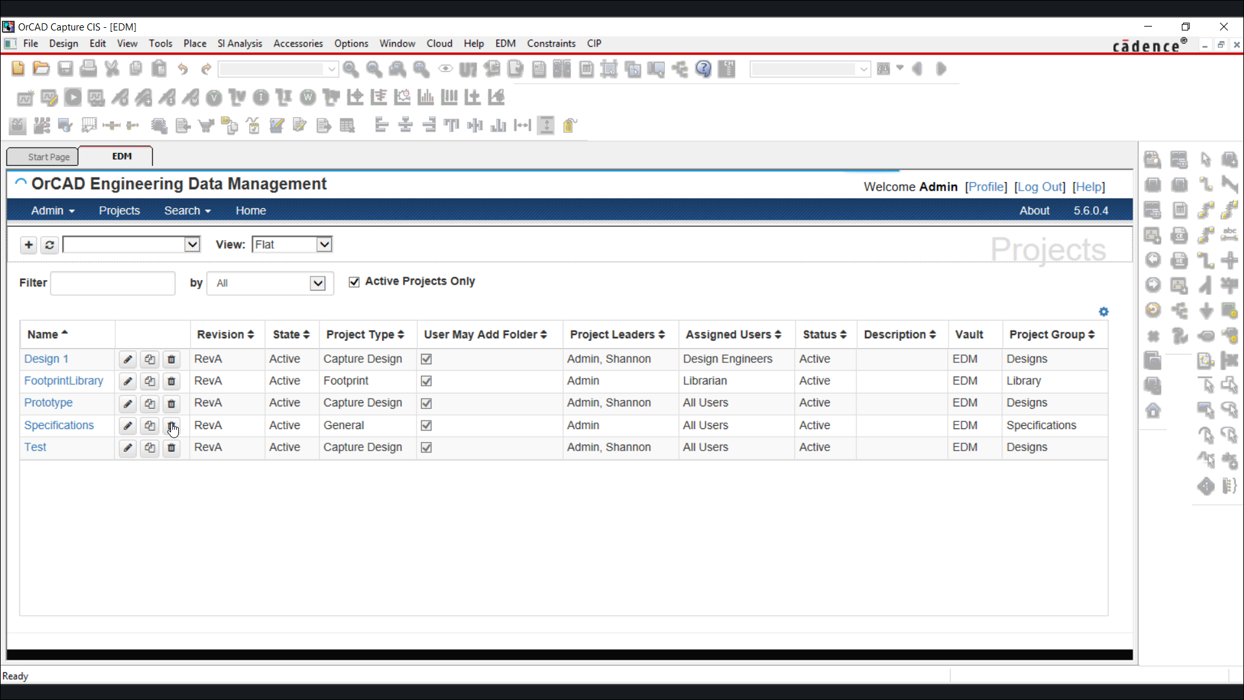Screen dimensions: 1244x700
Task: Open the File menu
Action: click(30, 43)
